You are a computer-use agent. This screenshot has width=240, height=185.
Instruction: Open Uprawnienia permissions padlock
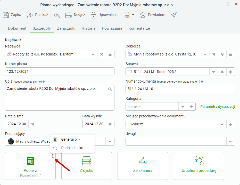click(x=105, y=15)
